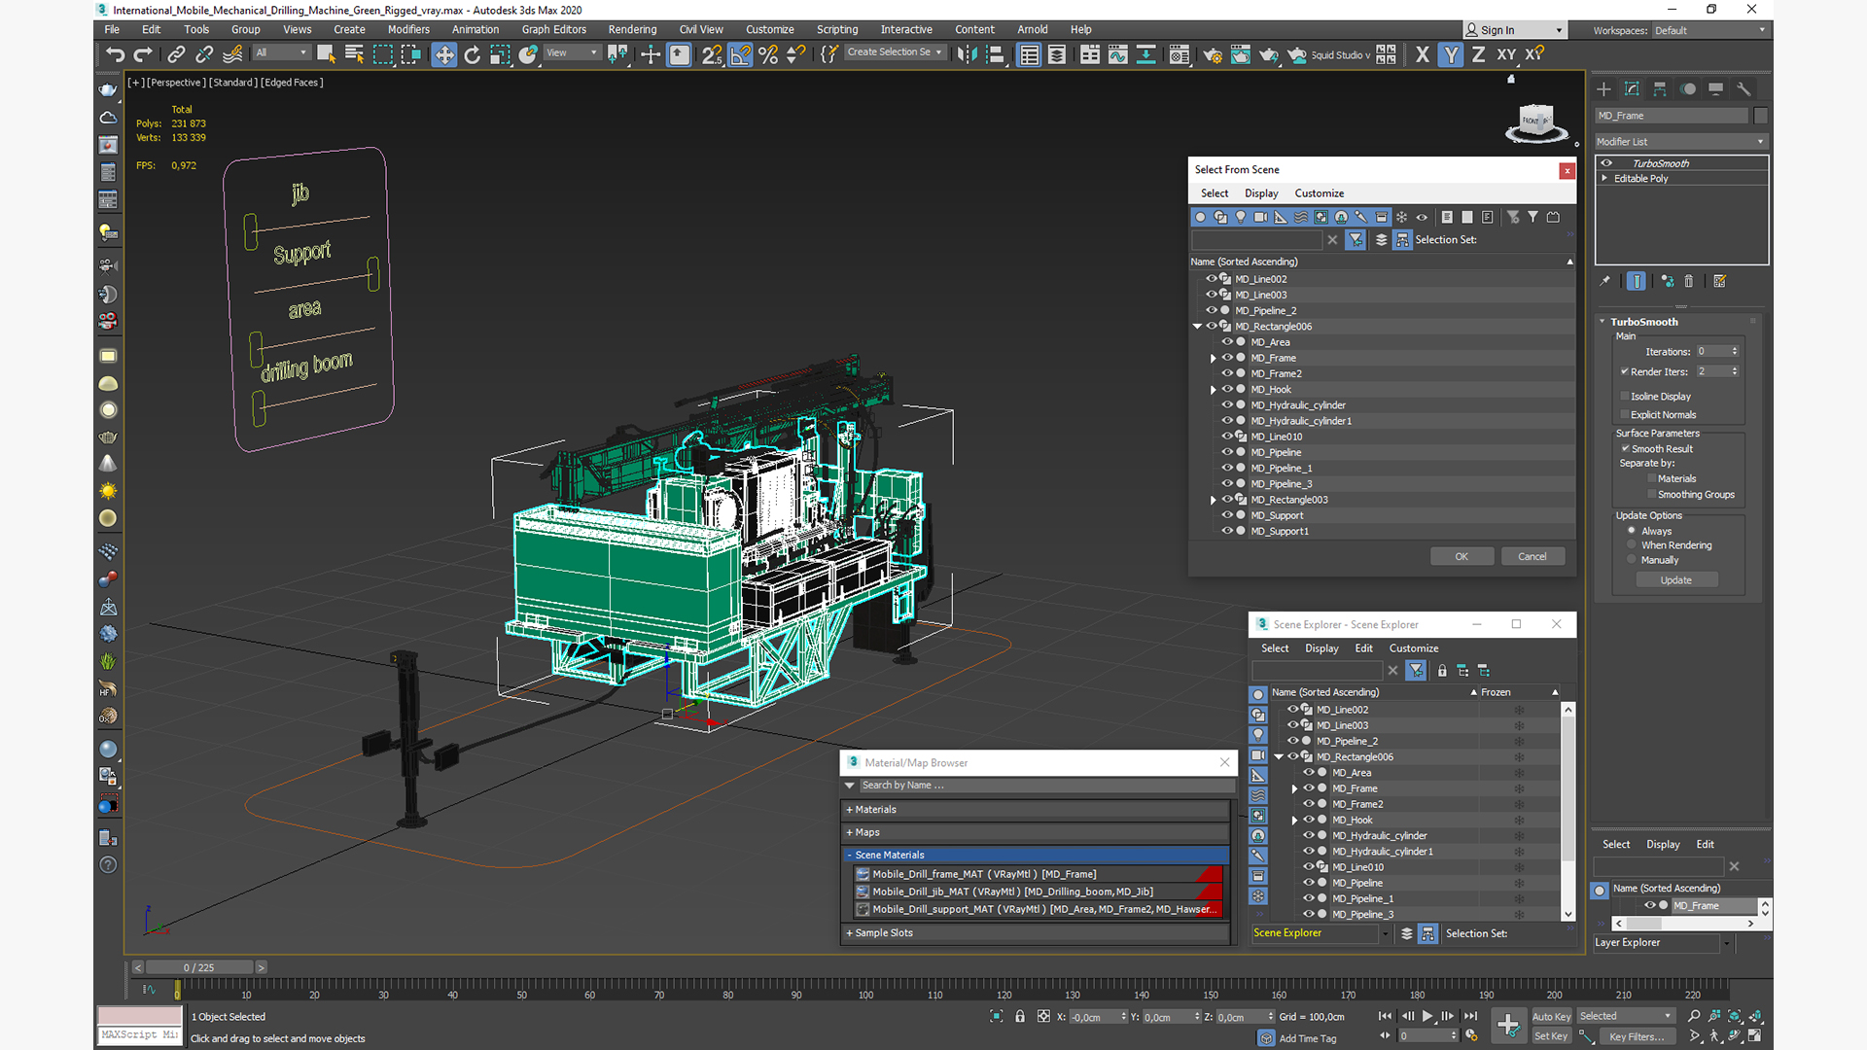Click Configure Modifier Sets icon
This screenshot has height=1050, width=1867.
click(1719, 281)
